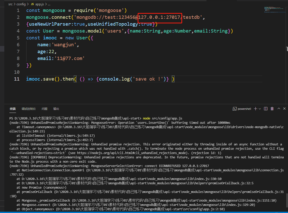Click 'useUnifiedTopology' on line 3

113,24
